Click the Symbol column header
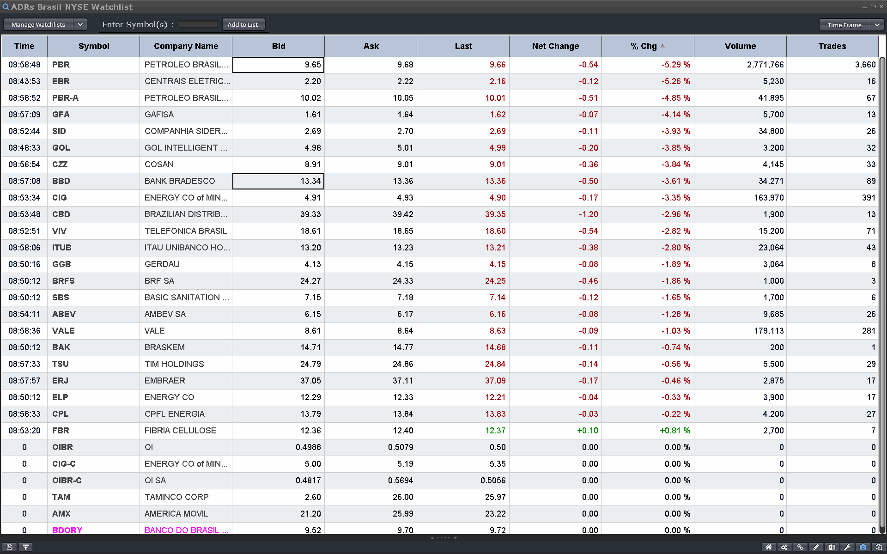Viewport: 887px width, 554px height. 94,46
